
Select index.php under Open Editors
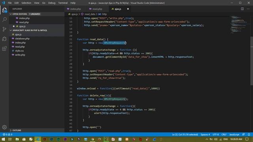[x=25, y=18]
